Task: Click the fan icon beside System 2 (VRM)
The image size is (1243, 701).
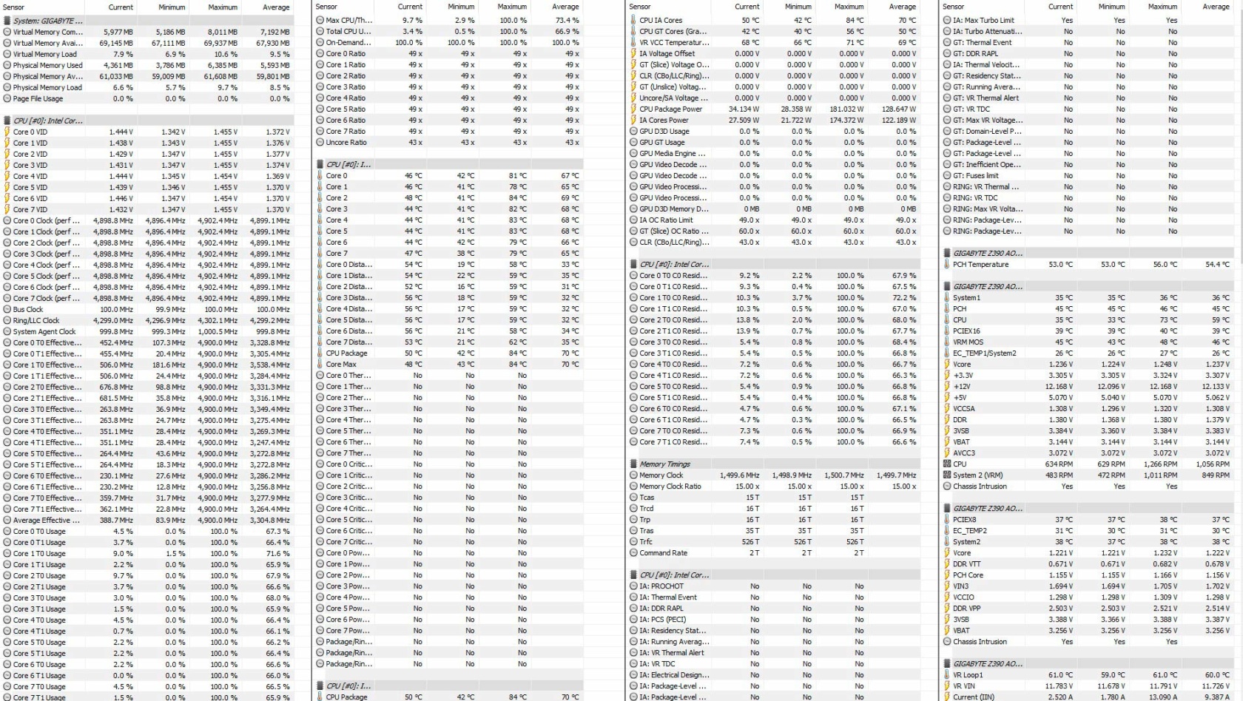Action: [947, 475]
